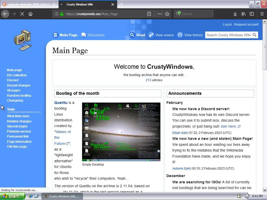This screenshot has height=200, width=267.
Task: Show site information icon in address bar
Action: click(57, 14)
